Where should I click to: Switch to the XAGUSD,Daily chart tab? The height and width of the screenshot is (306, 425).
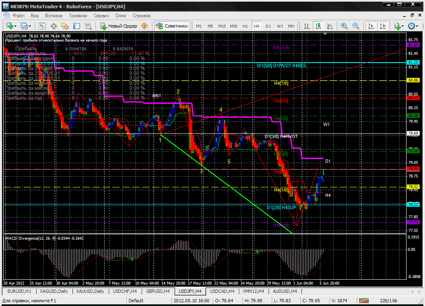pyautogui.click(x=54, y=291)
